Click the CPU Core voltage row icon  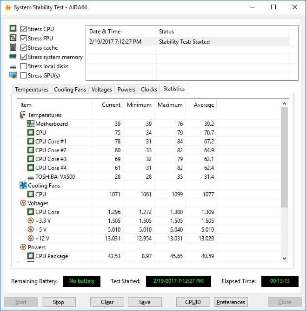(30, 212)
